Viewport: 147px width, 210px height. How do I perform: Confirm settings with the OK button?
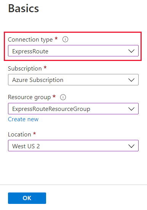click(27, 198)
